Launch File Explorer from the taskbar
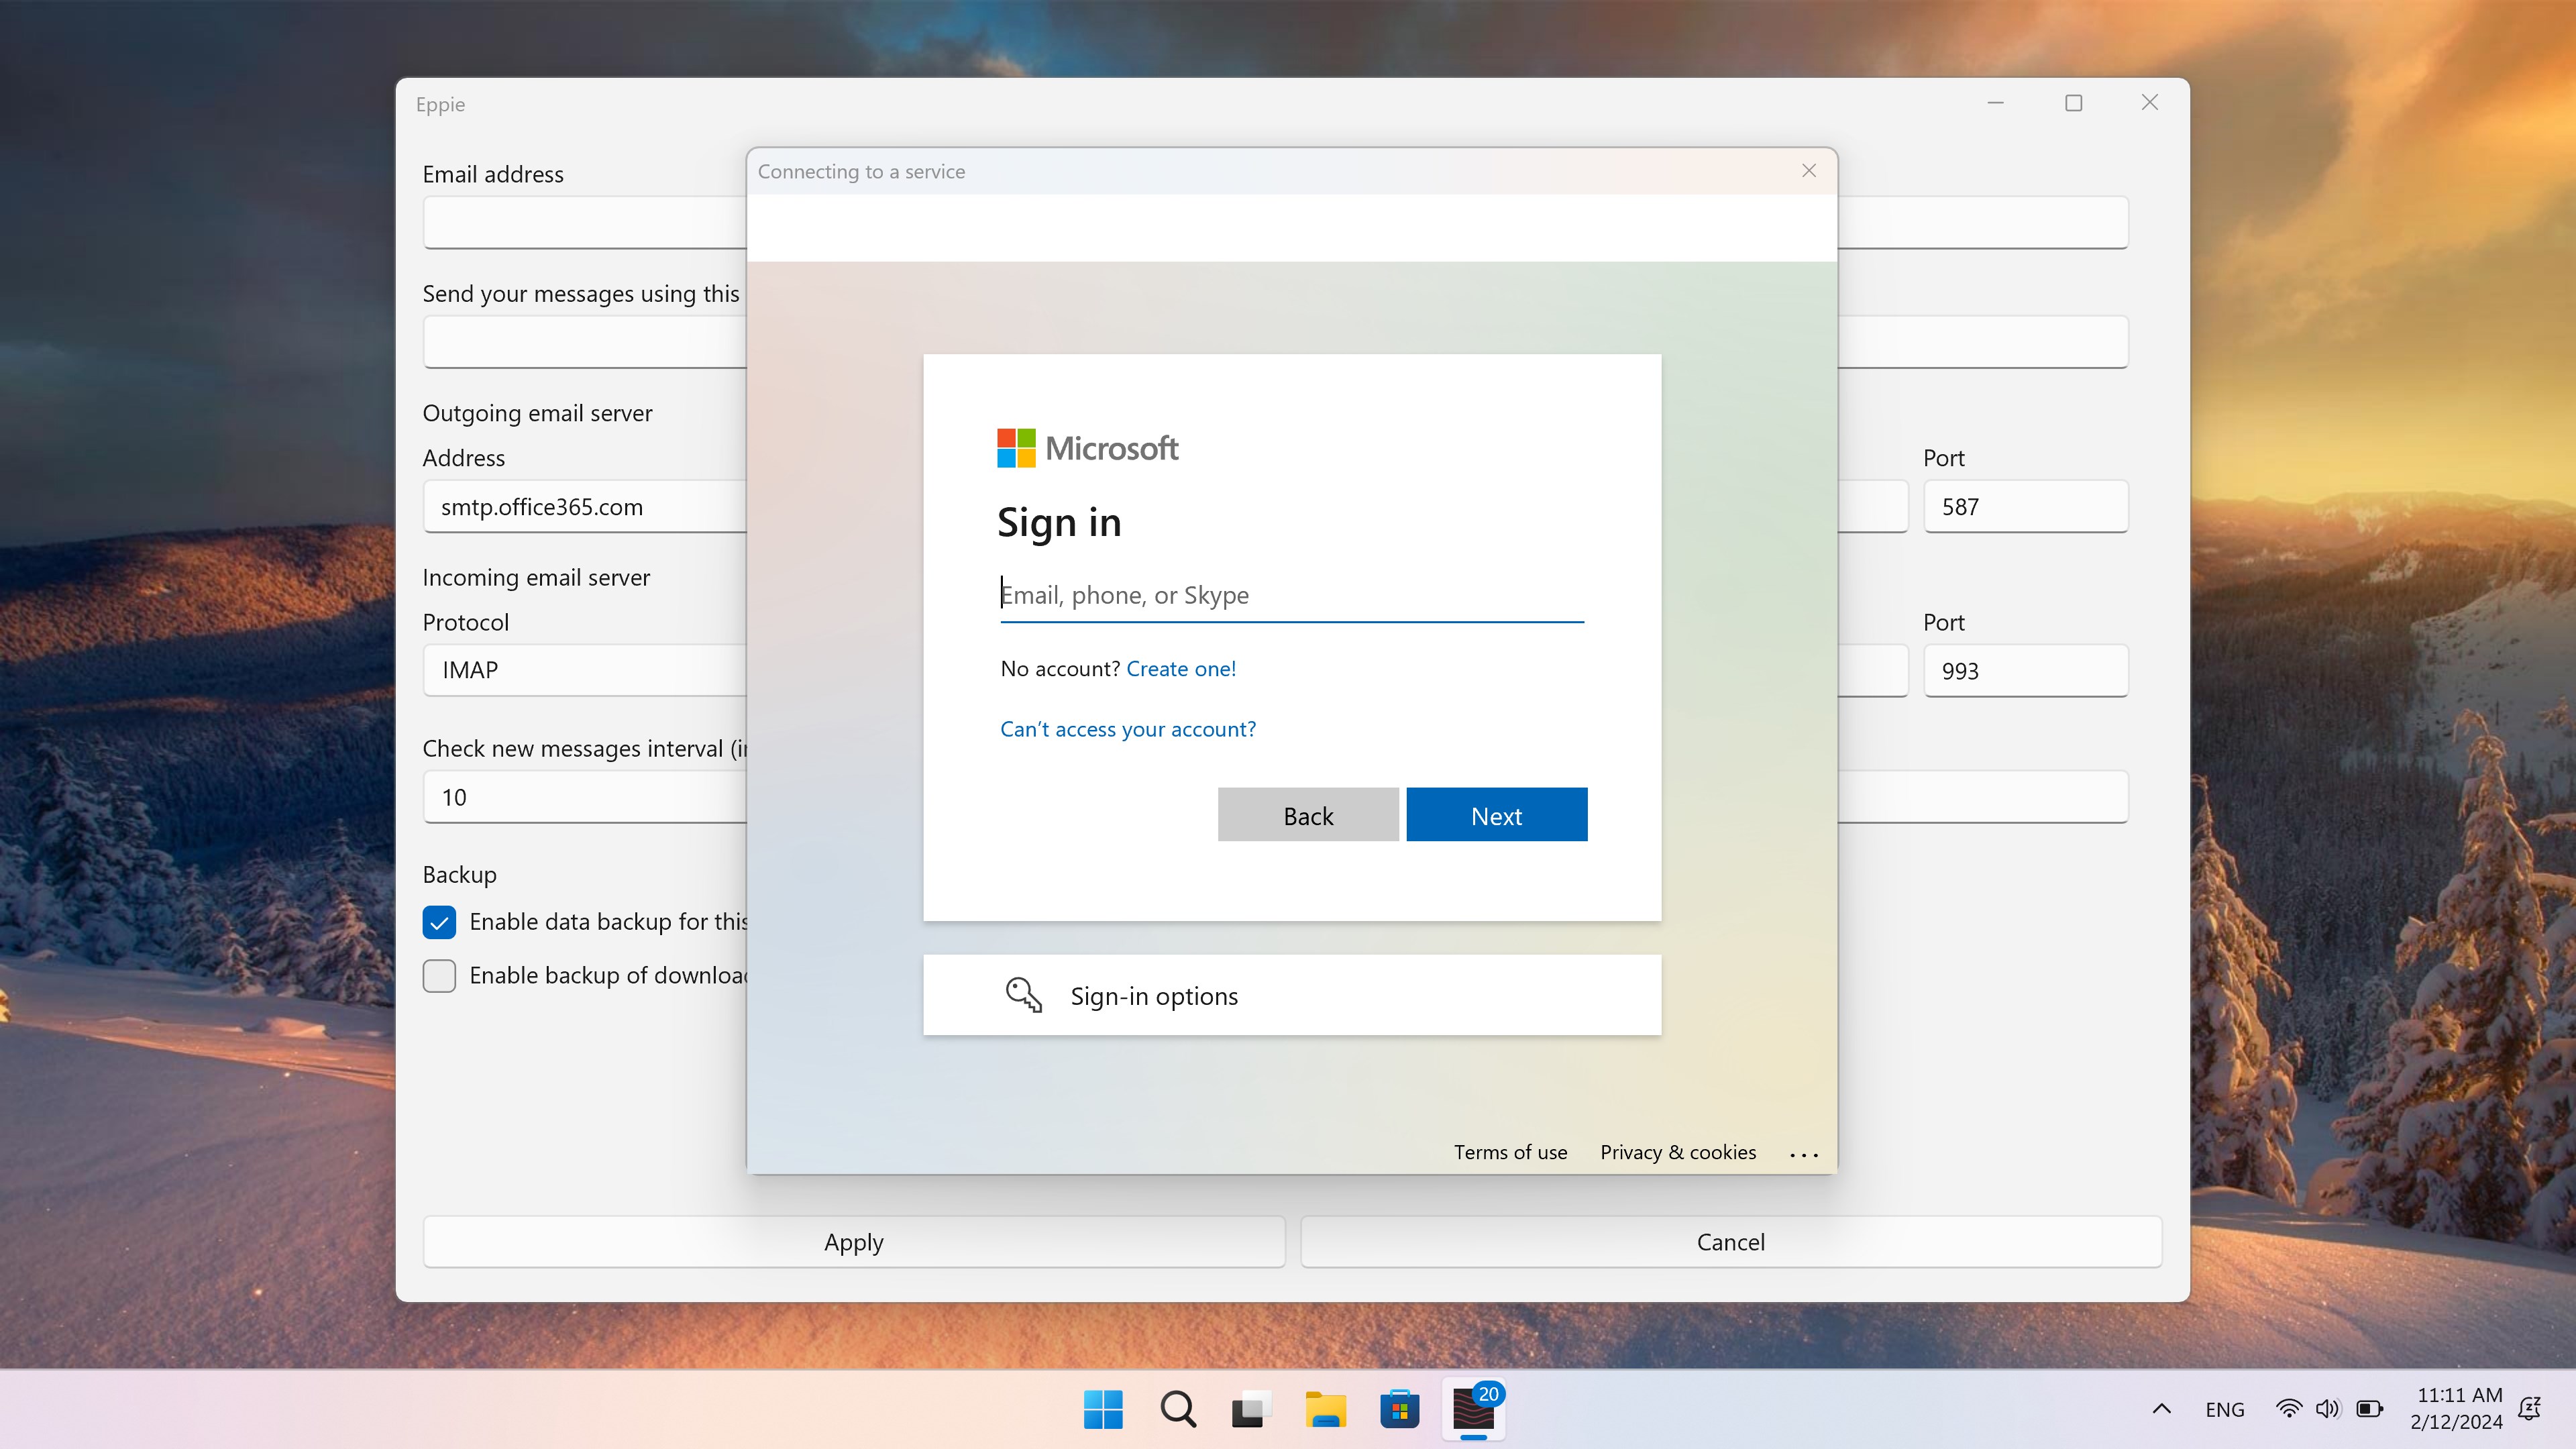This screenshot has width=2576, height=1449. tap(1325, 1409)
